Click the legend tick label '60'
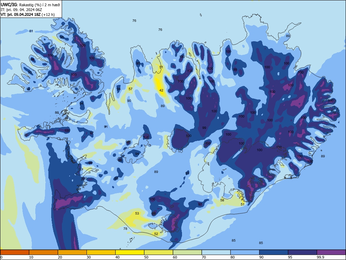Viewport: 346px width, 260px height. pos(175,257)
